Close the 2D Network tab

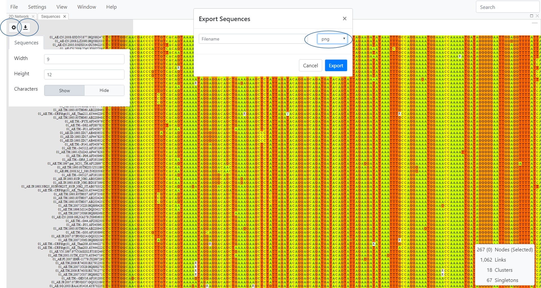coord(33,16)
